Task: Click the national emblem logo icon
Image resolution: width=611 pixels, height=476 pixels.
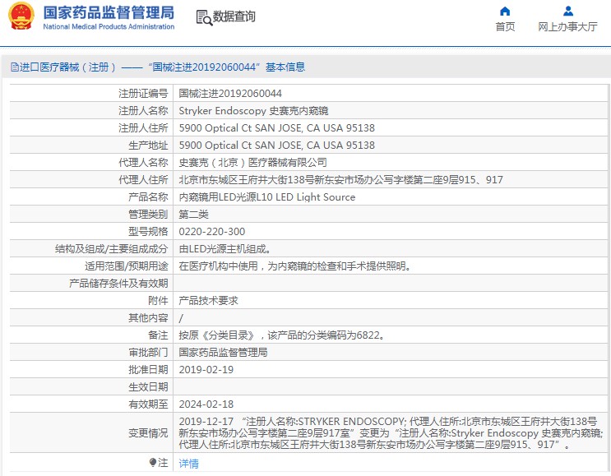Action: (x=21, y=16)
